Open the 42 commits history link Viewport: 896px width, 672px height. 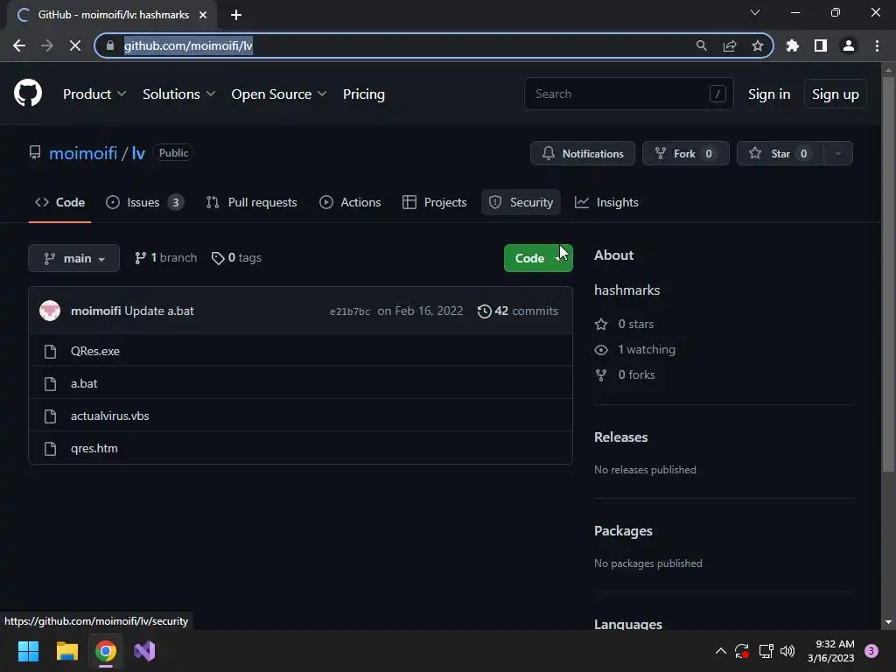[518, 311]
